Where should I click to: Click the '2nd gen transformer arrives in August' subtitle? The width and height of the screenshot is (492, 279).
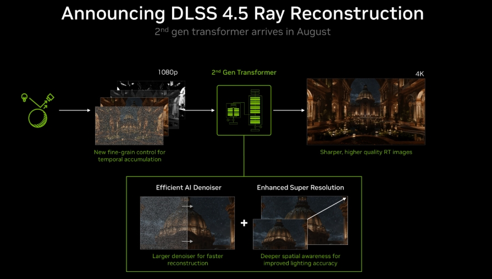point(242,32)
